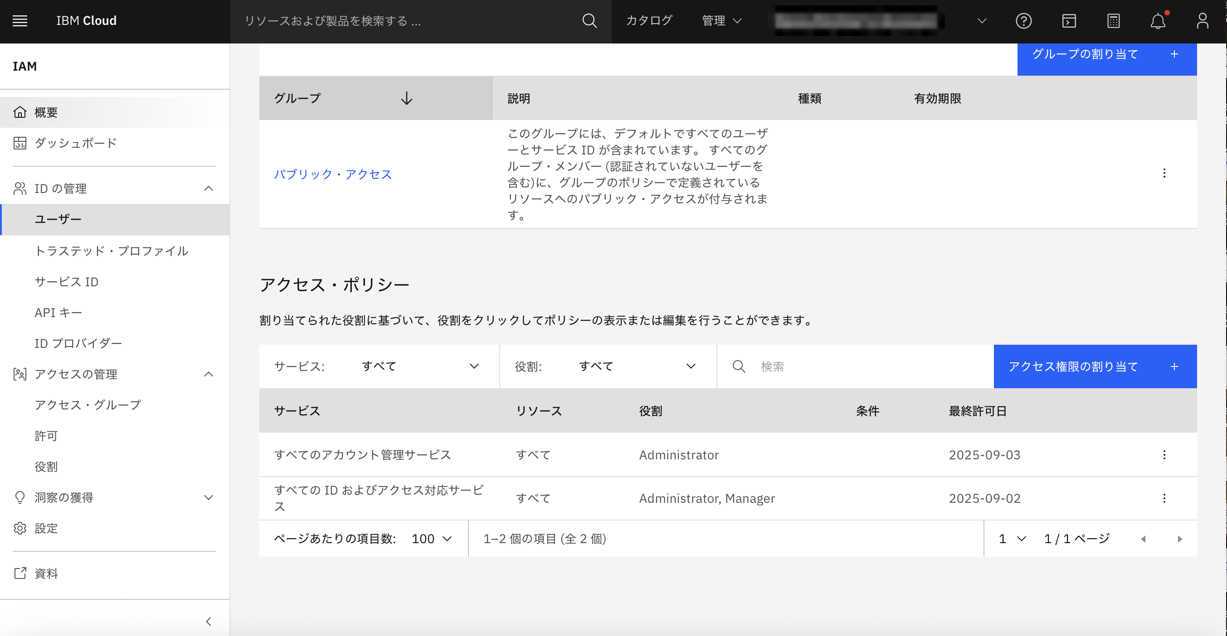Expand the account switcher dropdown
The width and height of the screenshot is (1227, 636).
[x=981, y=21]
